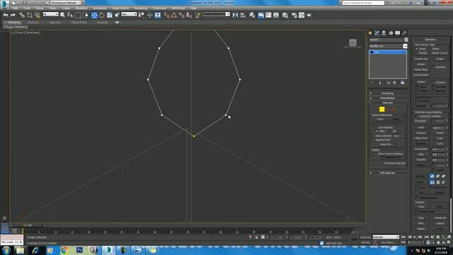The width and height of the screenshot is (453, 255).
Task: Toggle the 3D Snaps icon
Action: [x=166, y=15]
